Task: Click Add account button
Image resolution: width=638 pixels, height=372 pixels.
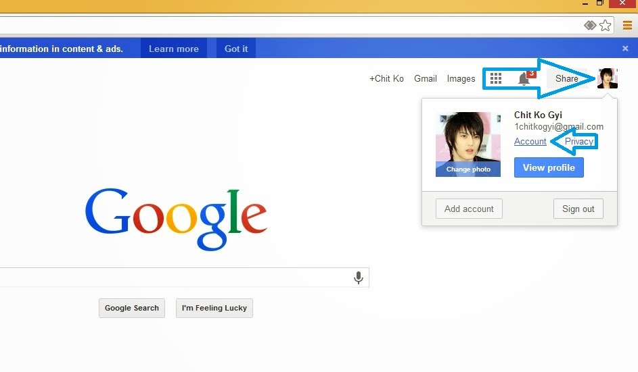Action: click(x=469, y=209)
